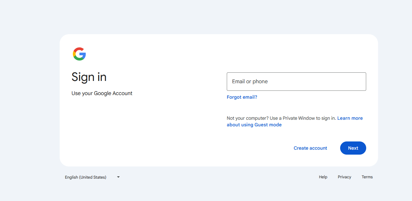Image resolution: width=412 pixels, height=201 pixels.
Task: Click the blue Next button
Action: point(353,148)
